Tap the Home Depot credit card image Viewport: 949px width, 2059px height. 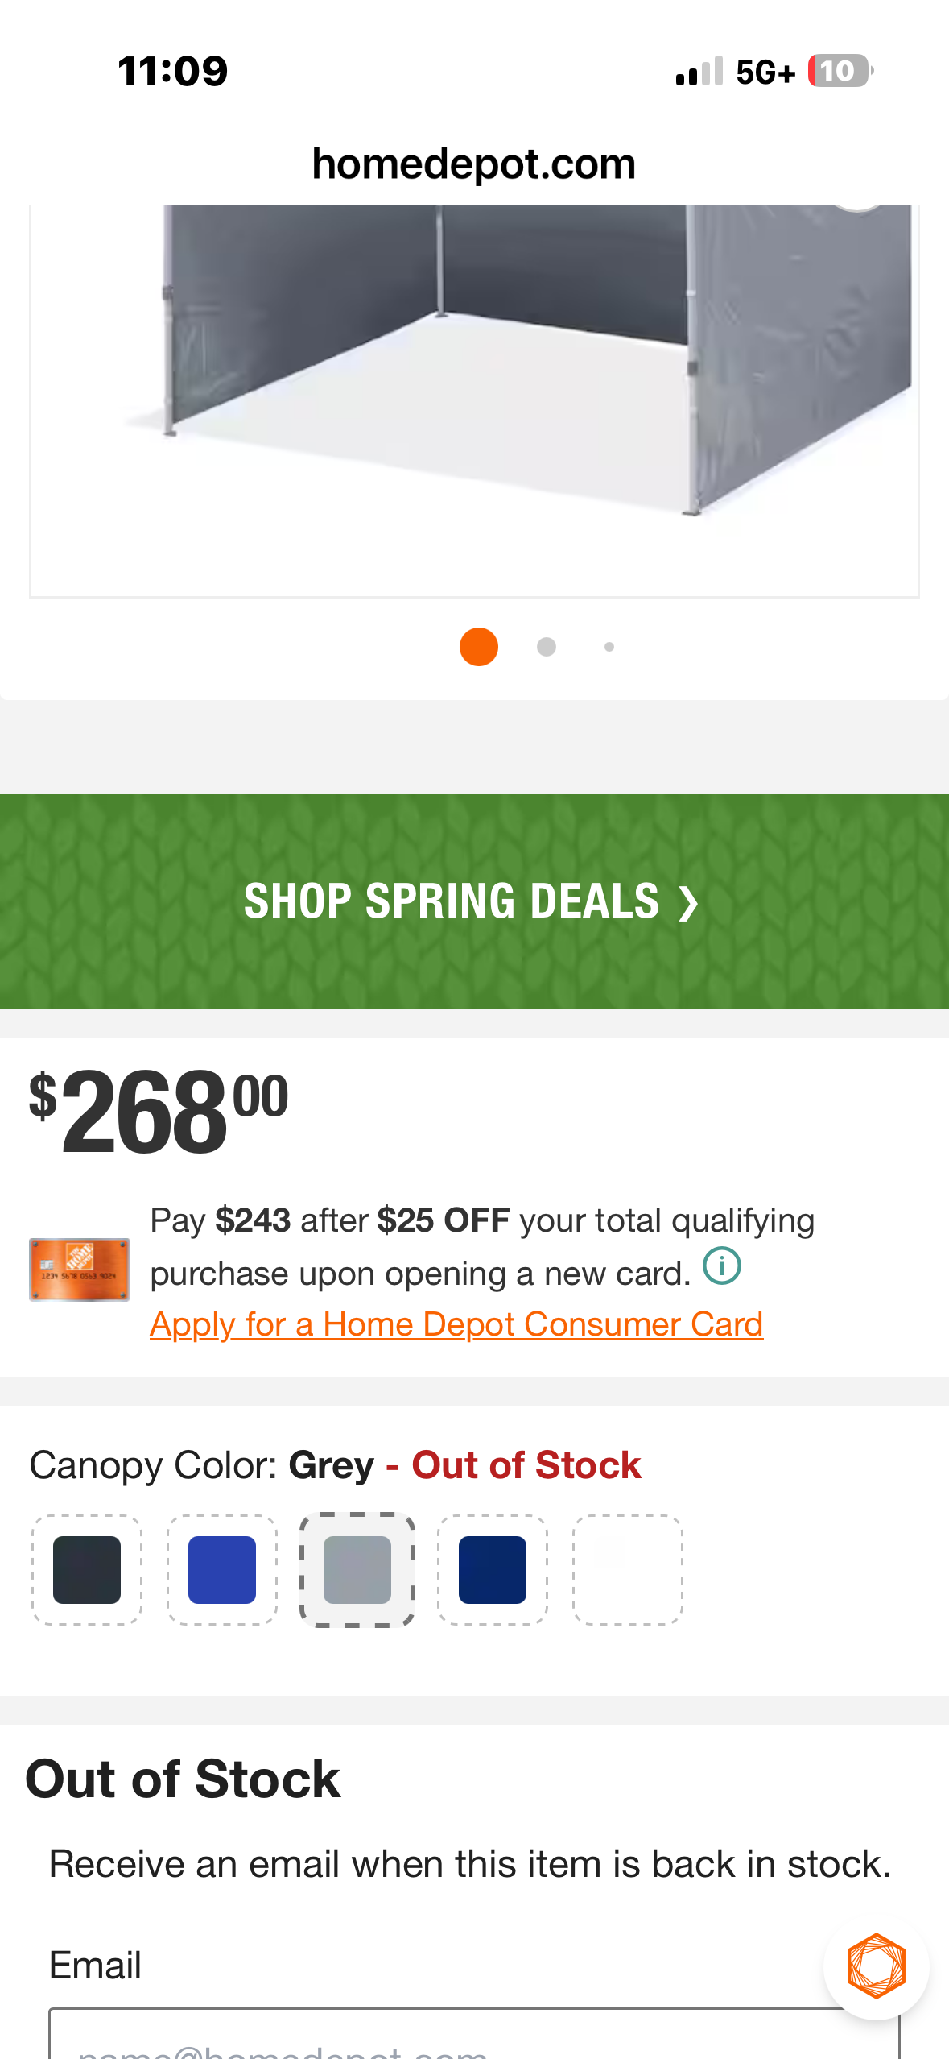pos(79,1270)
